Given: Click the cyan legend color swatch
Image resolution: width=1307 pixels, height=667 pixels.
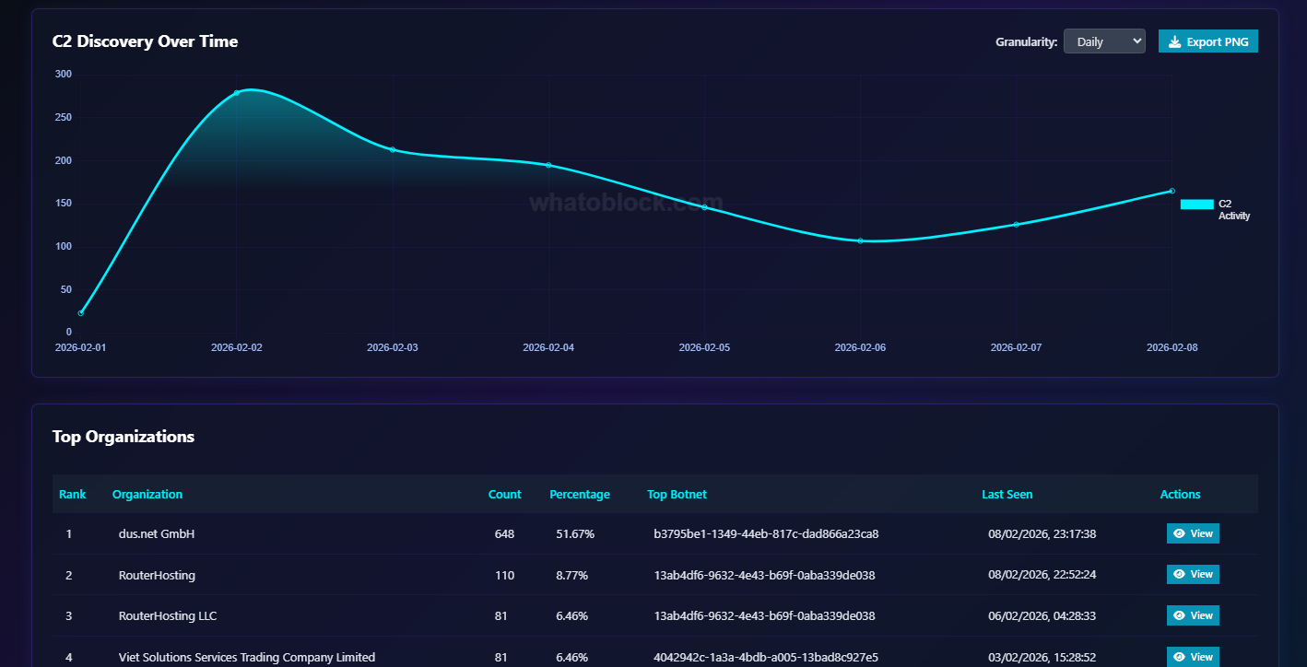Looking at the screenshot, I should pyautogui.click(x=1196, y=204).
